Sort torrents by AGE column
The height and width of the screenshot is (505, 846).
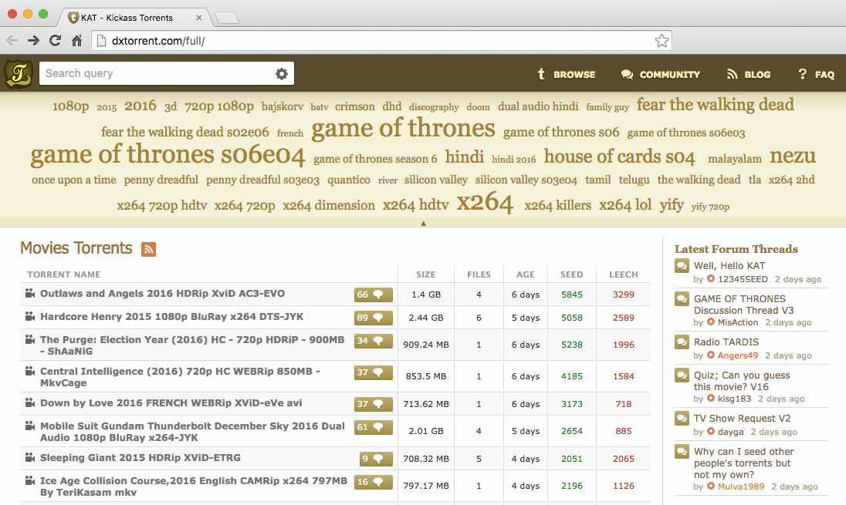point(525,274)
